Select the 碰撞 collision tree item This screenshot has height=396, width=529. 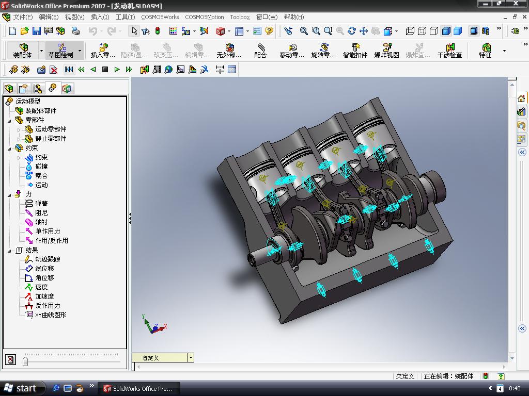tap(41, 167)
